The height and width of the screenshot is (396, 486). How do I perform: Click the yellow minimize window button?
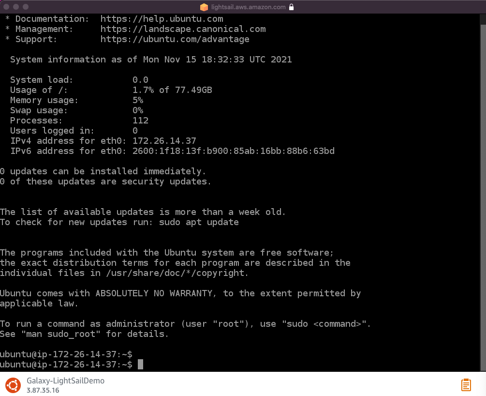tap(16, 6)
